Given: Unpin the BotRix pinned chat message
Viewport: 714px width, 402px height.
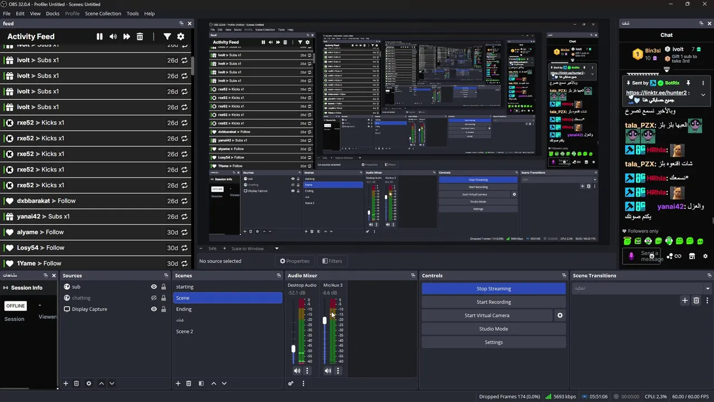Looking at the screenshot, I should (x=688, y=83).
